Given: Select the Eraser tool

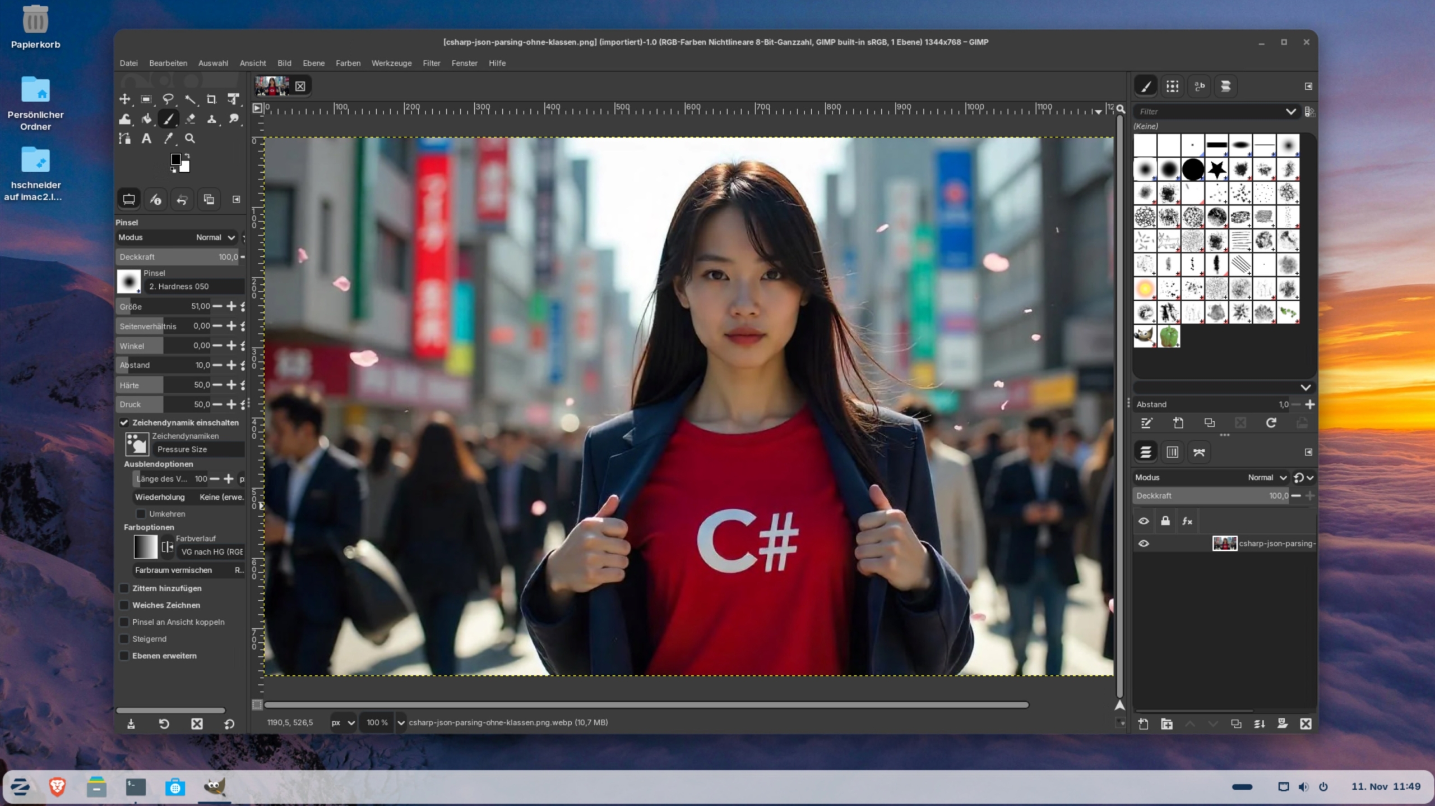Looking at the screenshot, I should 190,119.
